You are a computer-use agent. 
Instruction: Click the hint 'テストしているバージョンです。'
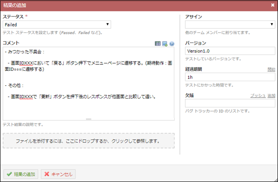tap(213, 59)
